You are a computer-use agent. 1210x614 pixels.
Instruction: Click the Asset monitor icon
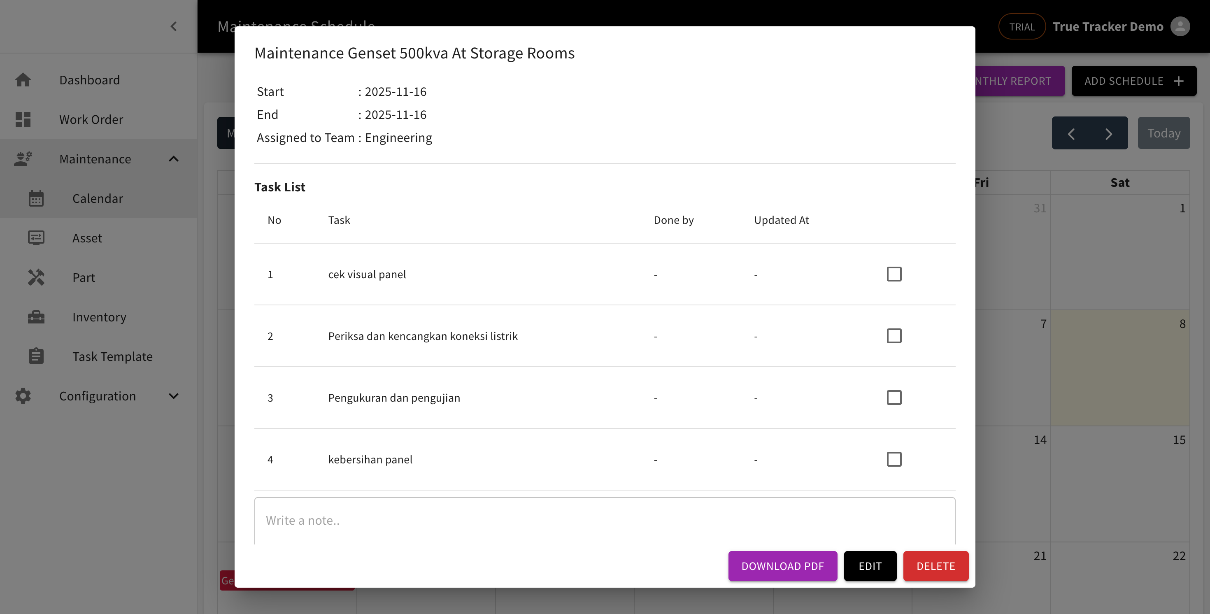(36, 238)
